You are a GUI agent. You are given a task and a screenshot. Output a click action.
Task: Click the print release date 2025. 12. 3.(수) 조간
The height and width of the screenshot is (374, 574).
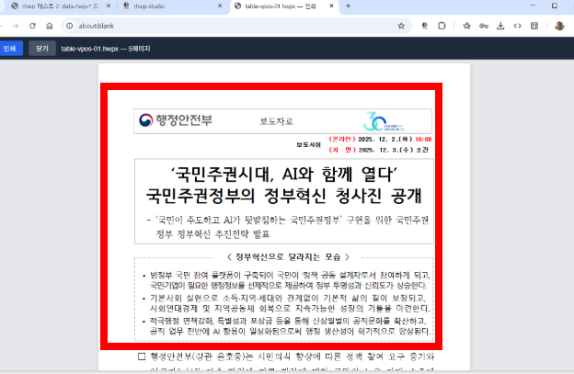[x=378, y=150]
